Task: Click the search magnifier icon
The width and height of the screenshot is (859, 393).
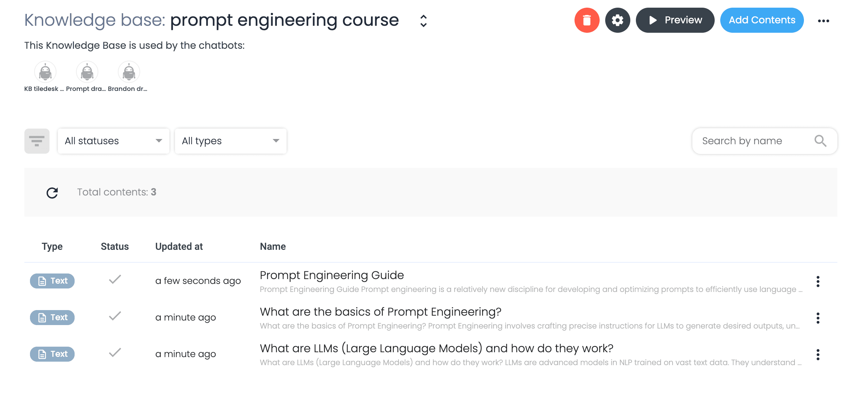Action: point(820,141)
